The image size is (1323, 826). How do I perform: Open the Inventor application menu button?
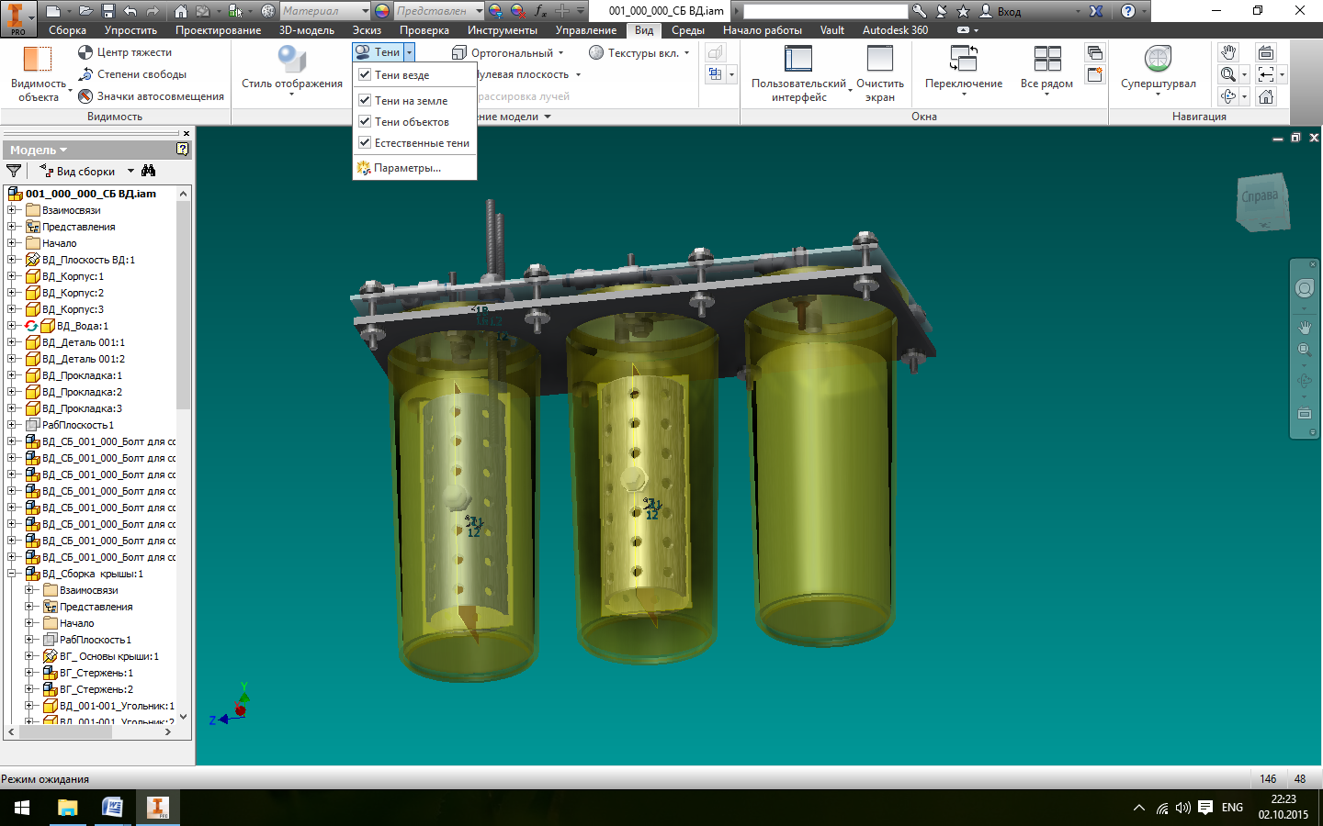[x=17, y=18]
